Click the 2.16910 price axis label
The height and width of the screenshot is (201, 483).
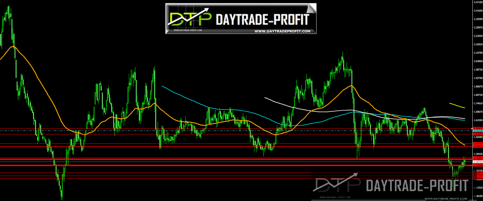click(x=478, y=44)
